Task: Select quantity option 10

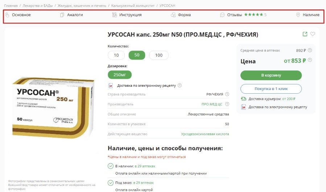Action: 116,55
